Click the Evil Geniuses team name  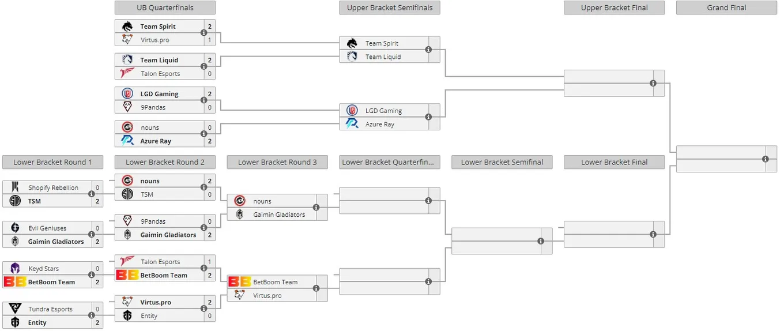coord(47,228)
